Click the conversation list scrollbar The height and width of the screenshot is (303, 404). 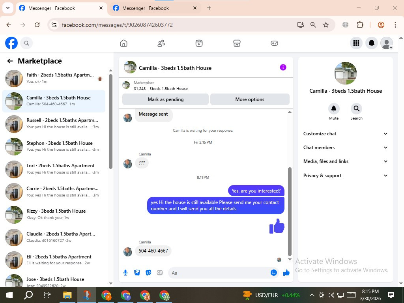pyautogui.click(x=110, y=122)
